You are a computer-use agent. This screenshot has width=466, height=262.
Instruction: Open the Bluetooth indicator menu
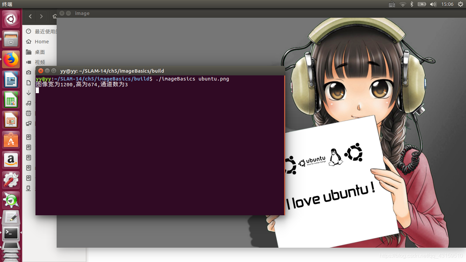coord(412,4)
